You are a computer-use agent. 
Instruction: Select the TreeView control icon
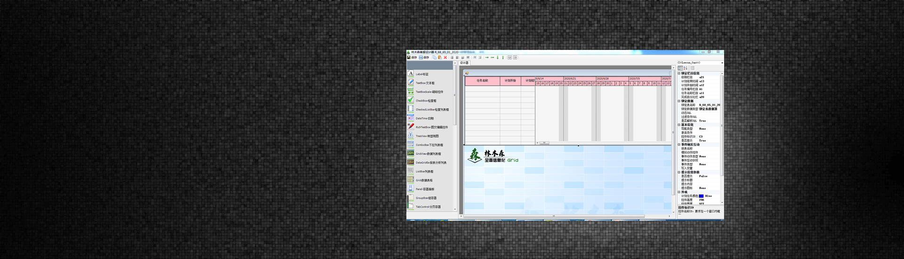(411, 136)
